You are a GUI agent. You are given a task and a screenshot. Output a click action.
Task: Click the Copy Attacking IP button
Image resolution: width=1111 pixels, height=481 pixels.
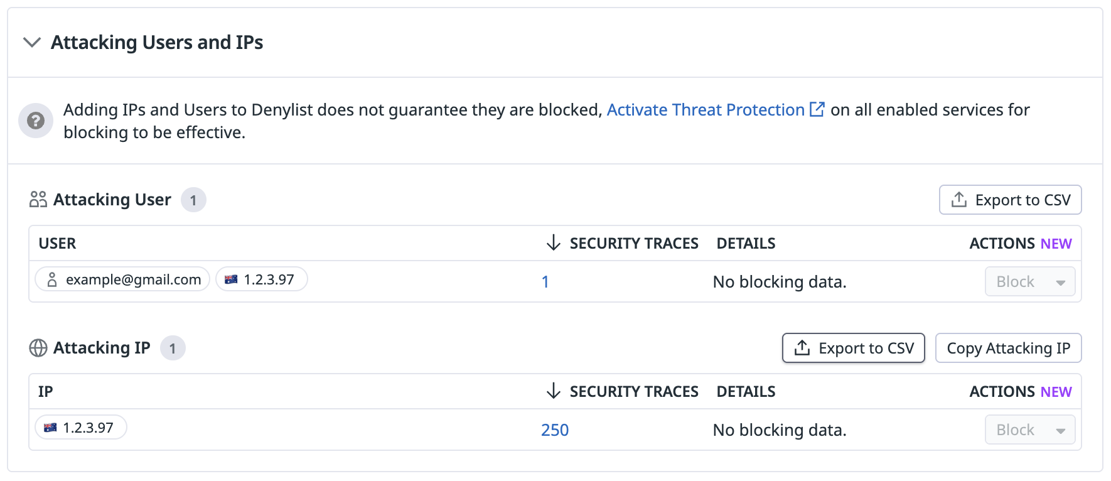point(1008,348)
